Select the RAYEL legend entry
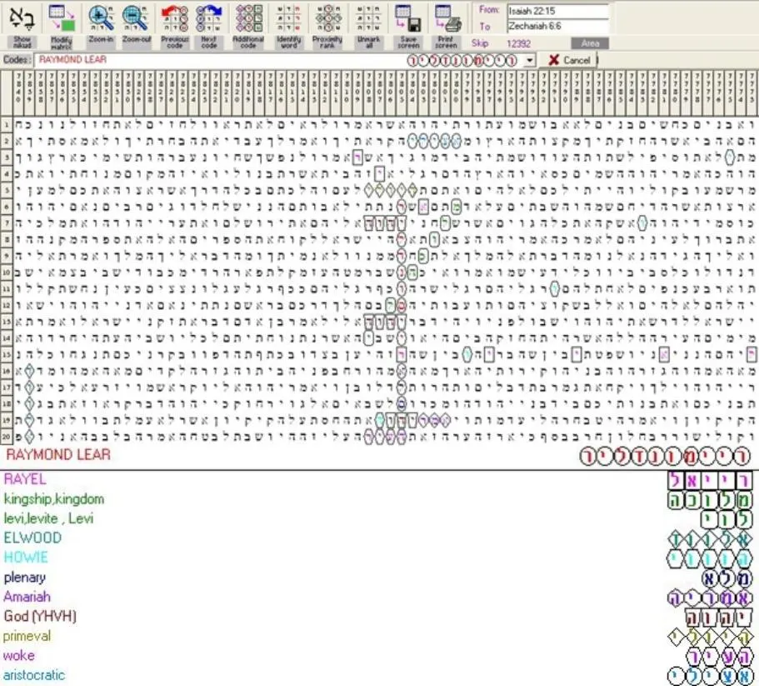Viewport: 759px width, 686px height. pos(25,479)
